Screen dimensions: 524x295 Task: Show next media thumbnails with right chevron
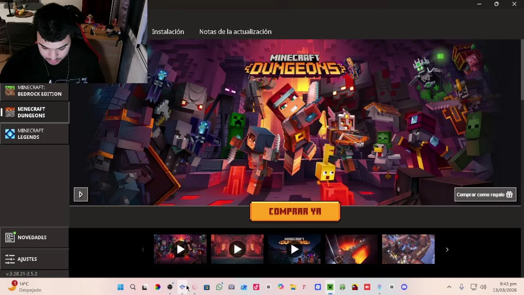pos(447,250)
